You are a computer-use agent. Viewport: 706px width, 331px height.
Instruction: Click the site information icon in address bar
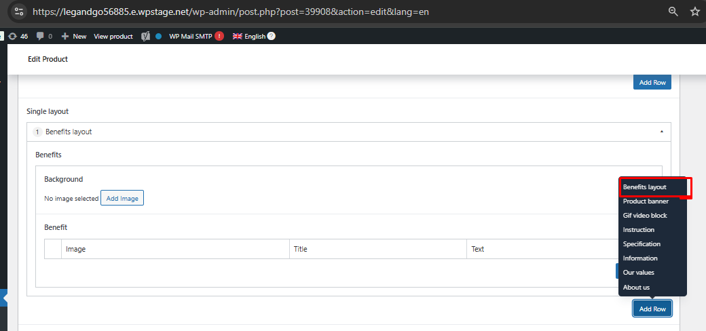tap(20, 12)
